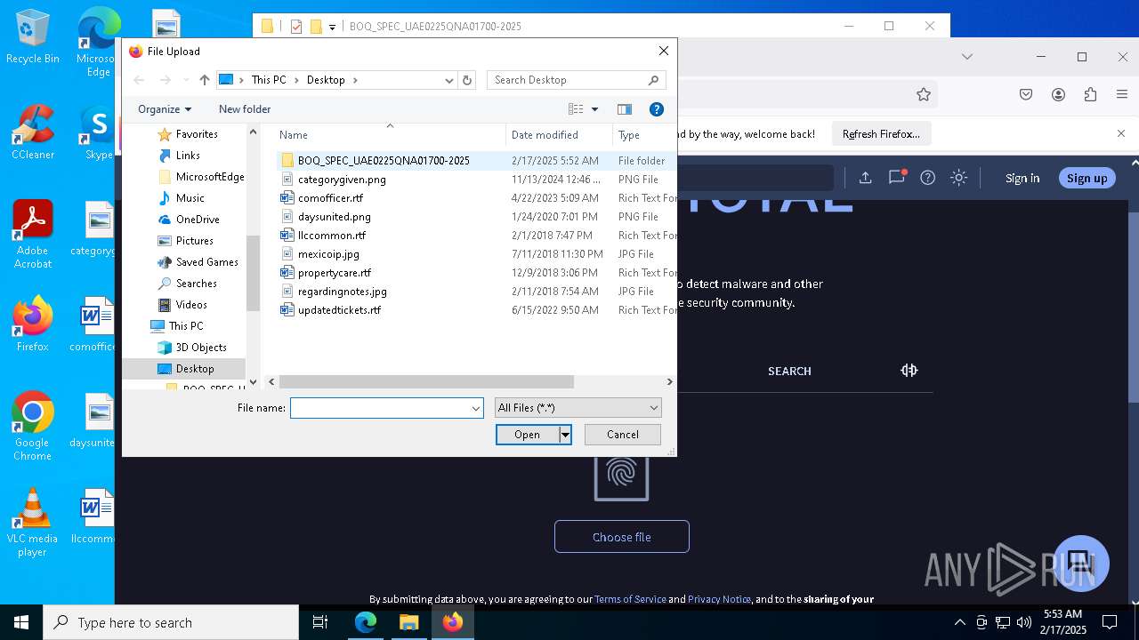Open the Google Chrome desktop icon
This screenshot has height=640, width=1139.
[x=32, y=427]
